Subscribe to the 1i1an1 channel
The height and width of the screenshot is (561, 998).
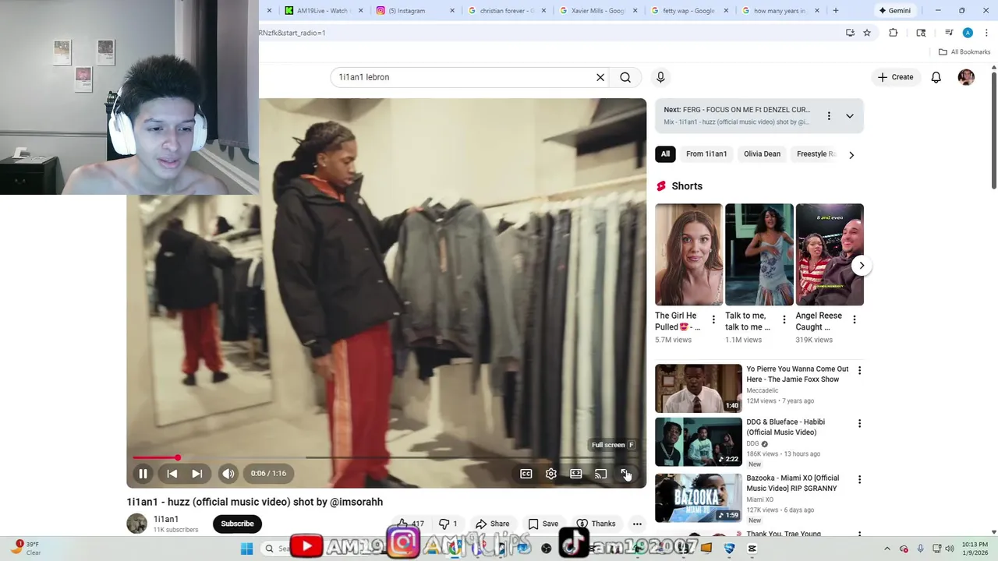tap(237, 524)
